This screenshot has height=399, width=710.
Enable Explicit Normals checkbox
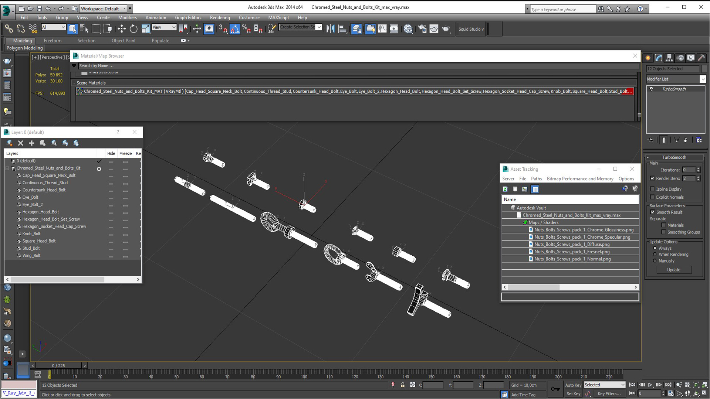pyautogui.click(x=652, y=197)
